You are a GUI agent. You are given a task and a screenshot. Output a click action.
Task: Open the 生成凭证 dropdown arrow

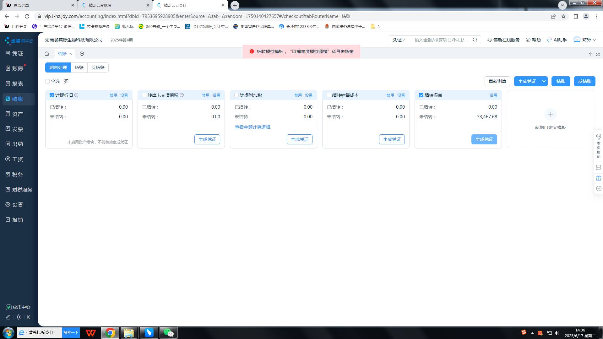pos(544,81)
